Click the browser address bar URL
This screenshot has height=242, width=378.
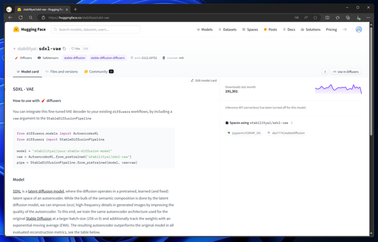[x=79, y=18]
